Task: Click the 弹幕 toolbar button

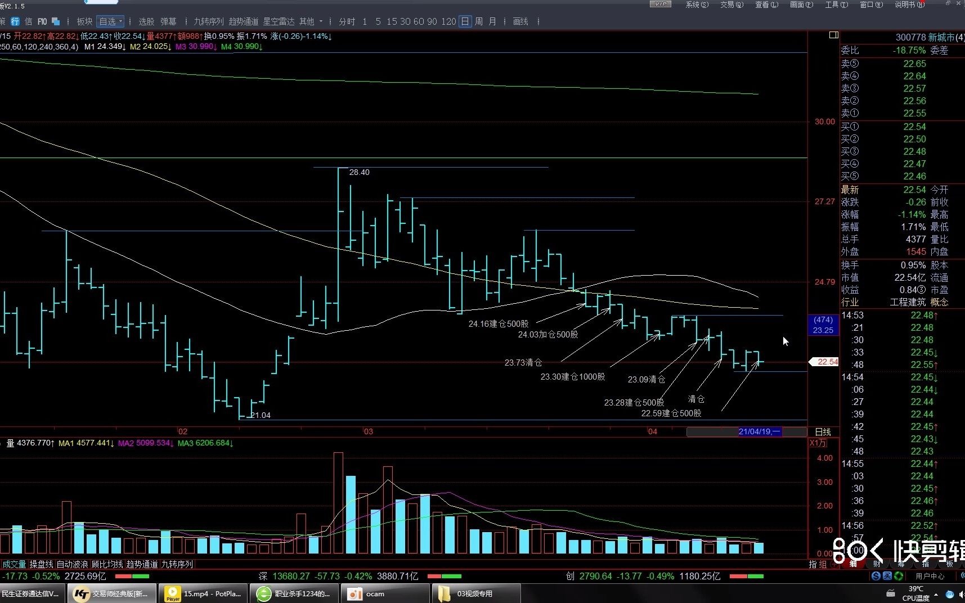Action: tap(168, 21)
